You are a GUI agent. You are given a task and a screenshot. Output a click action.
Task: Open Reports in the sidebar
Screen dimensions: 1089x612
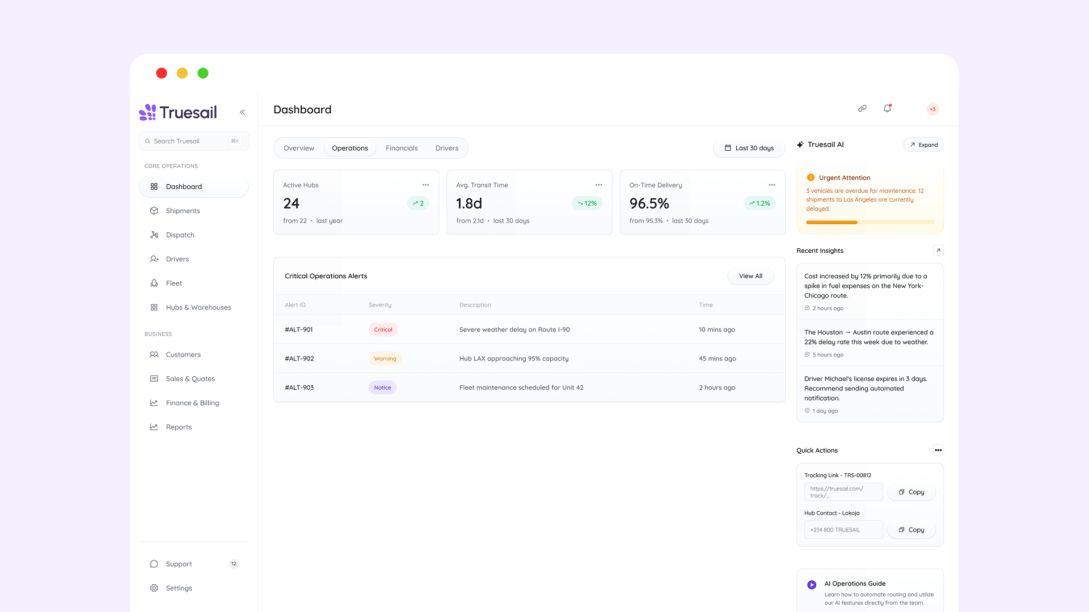tap(193, 427)
